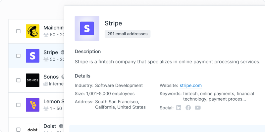Select the Sonos company name in list
This screenshot has width=265, height=132.
pos(51,77)
